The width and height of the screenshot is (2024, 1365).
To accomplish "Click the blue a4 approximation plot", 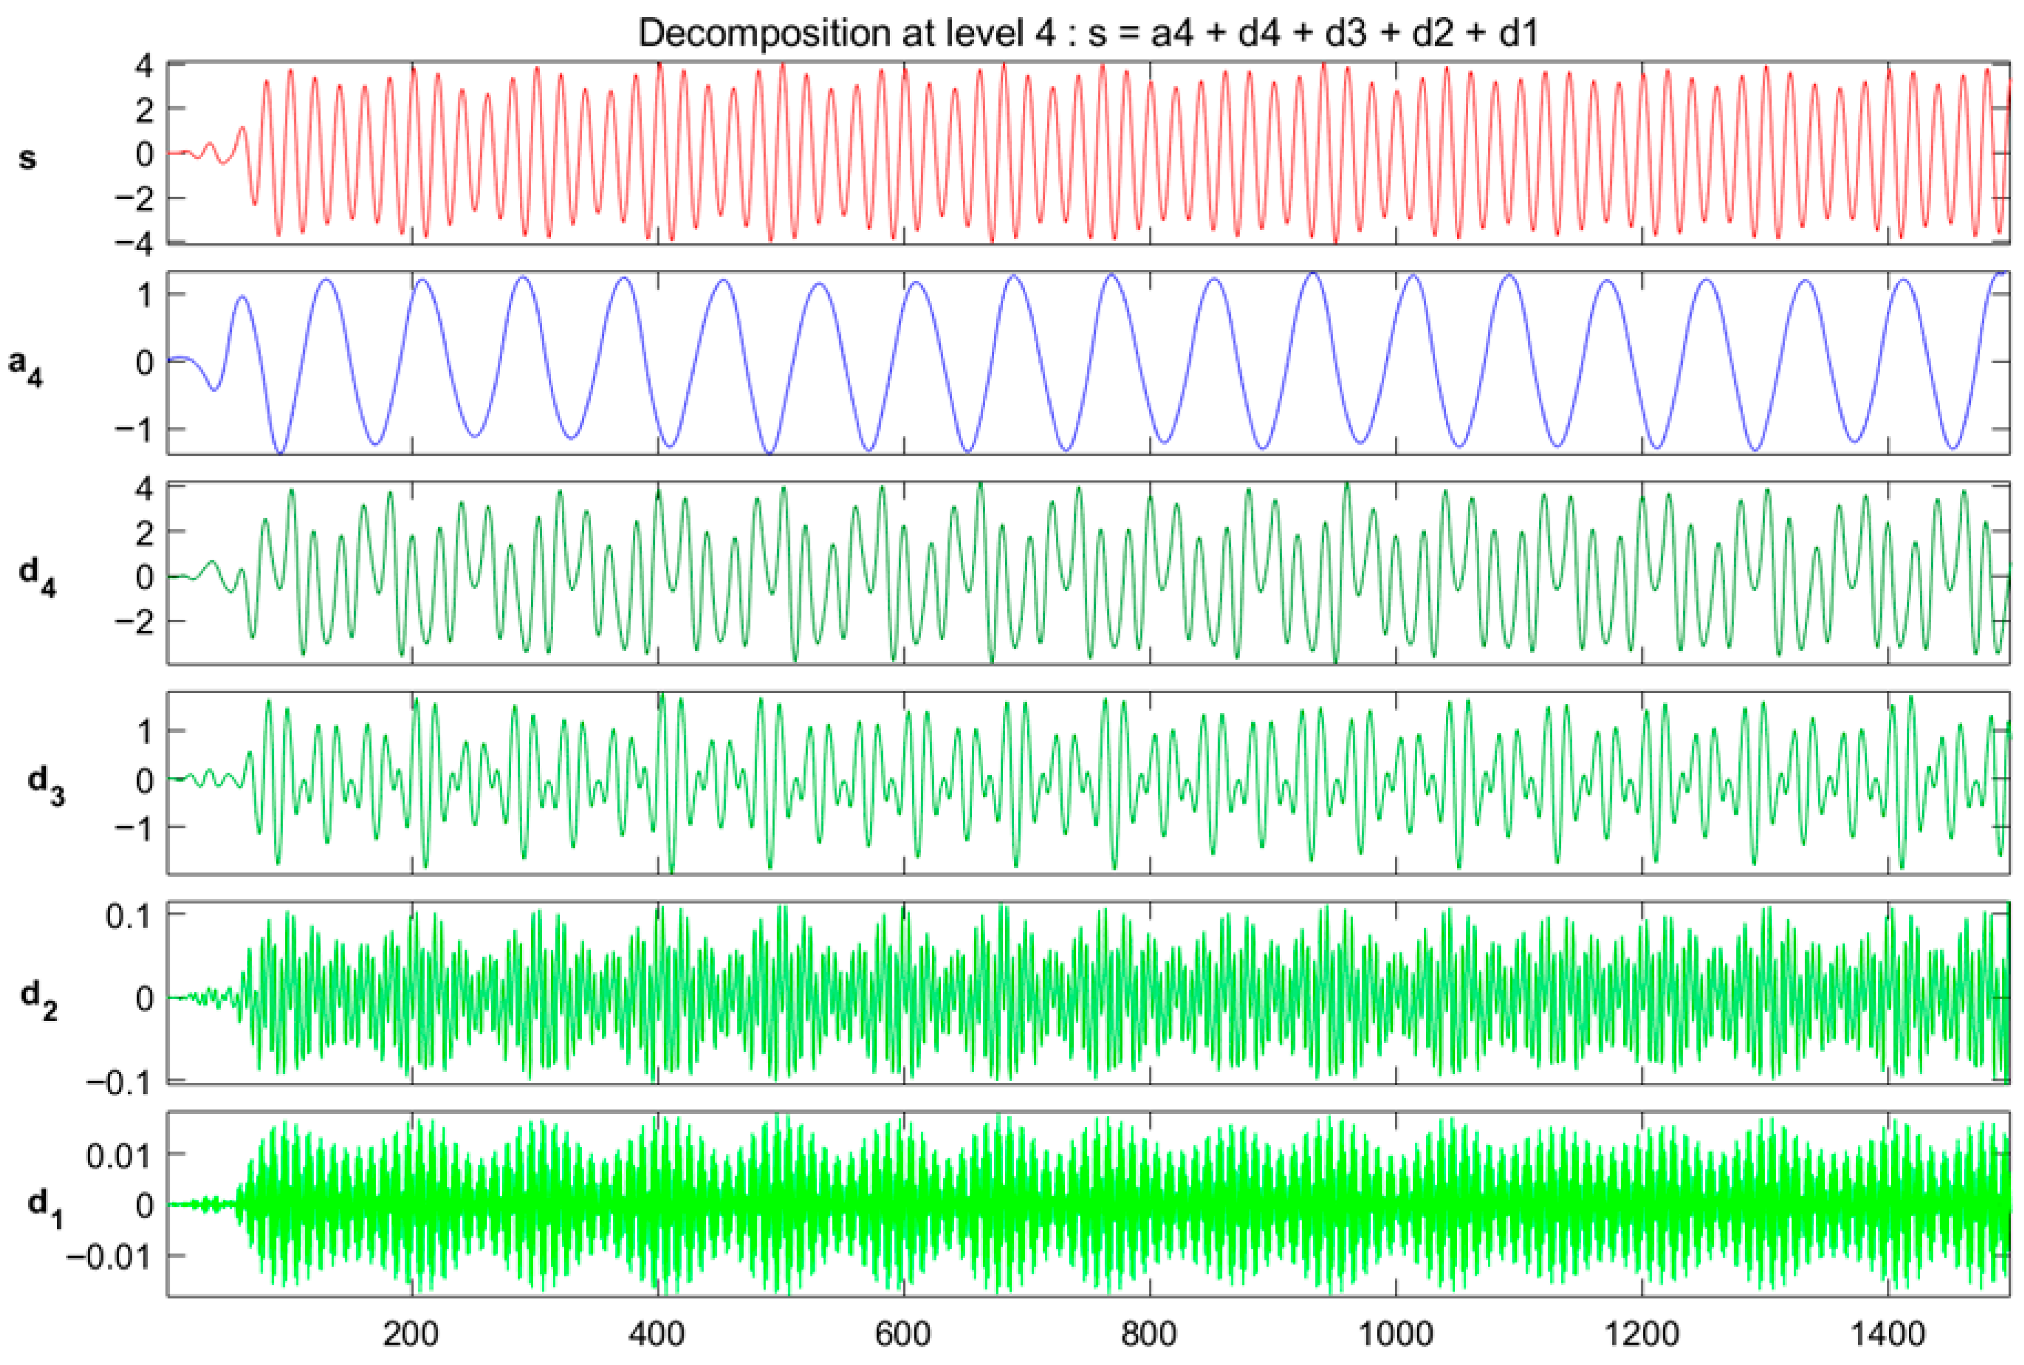I will [1088, 362].
